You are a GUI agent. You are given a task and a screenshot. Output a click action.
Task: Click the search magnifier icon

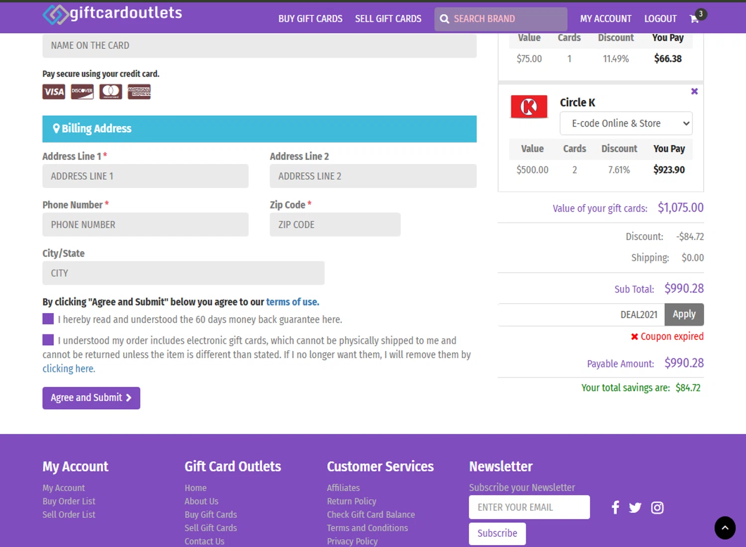click(x=445, y=19)
